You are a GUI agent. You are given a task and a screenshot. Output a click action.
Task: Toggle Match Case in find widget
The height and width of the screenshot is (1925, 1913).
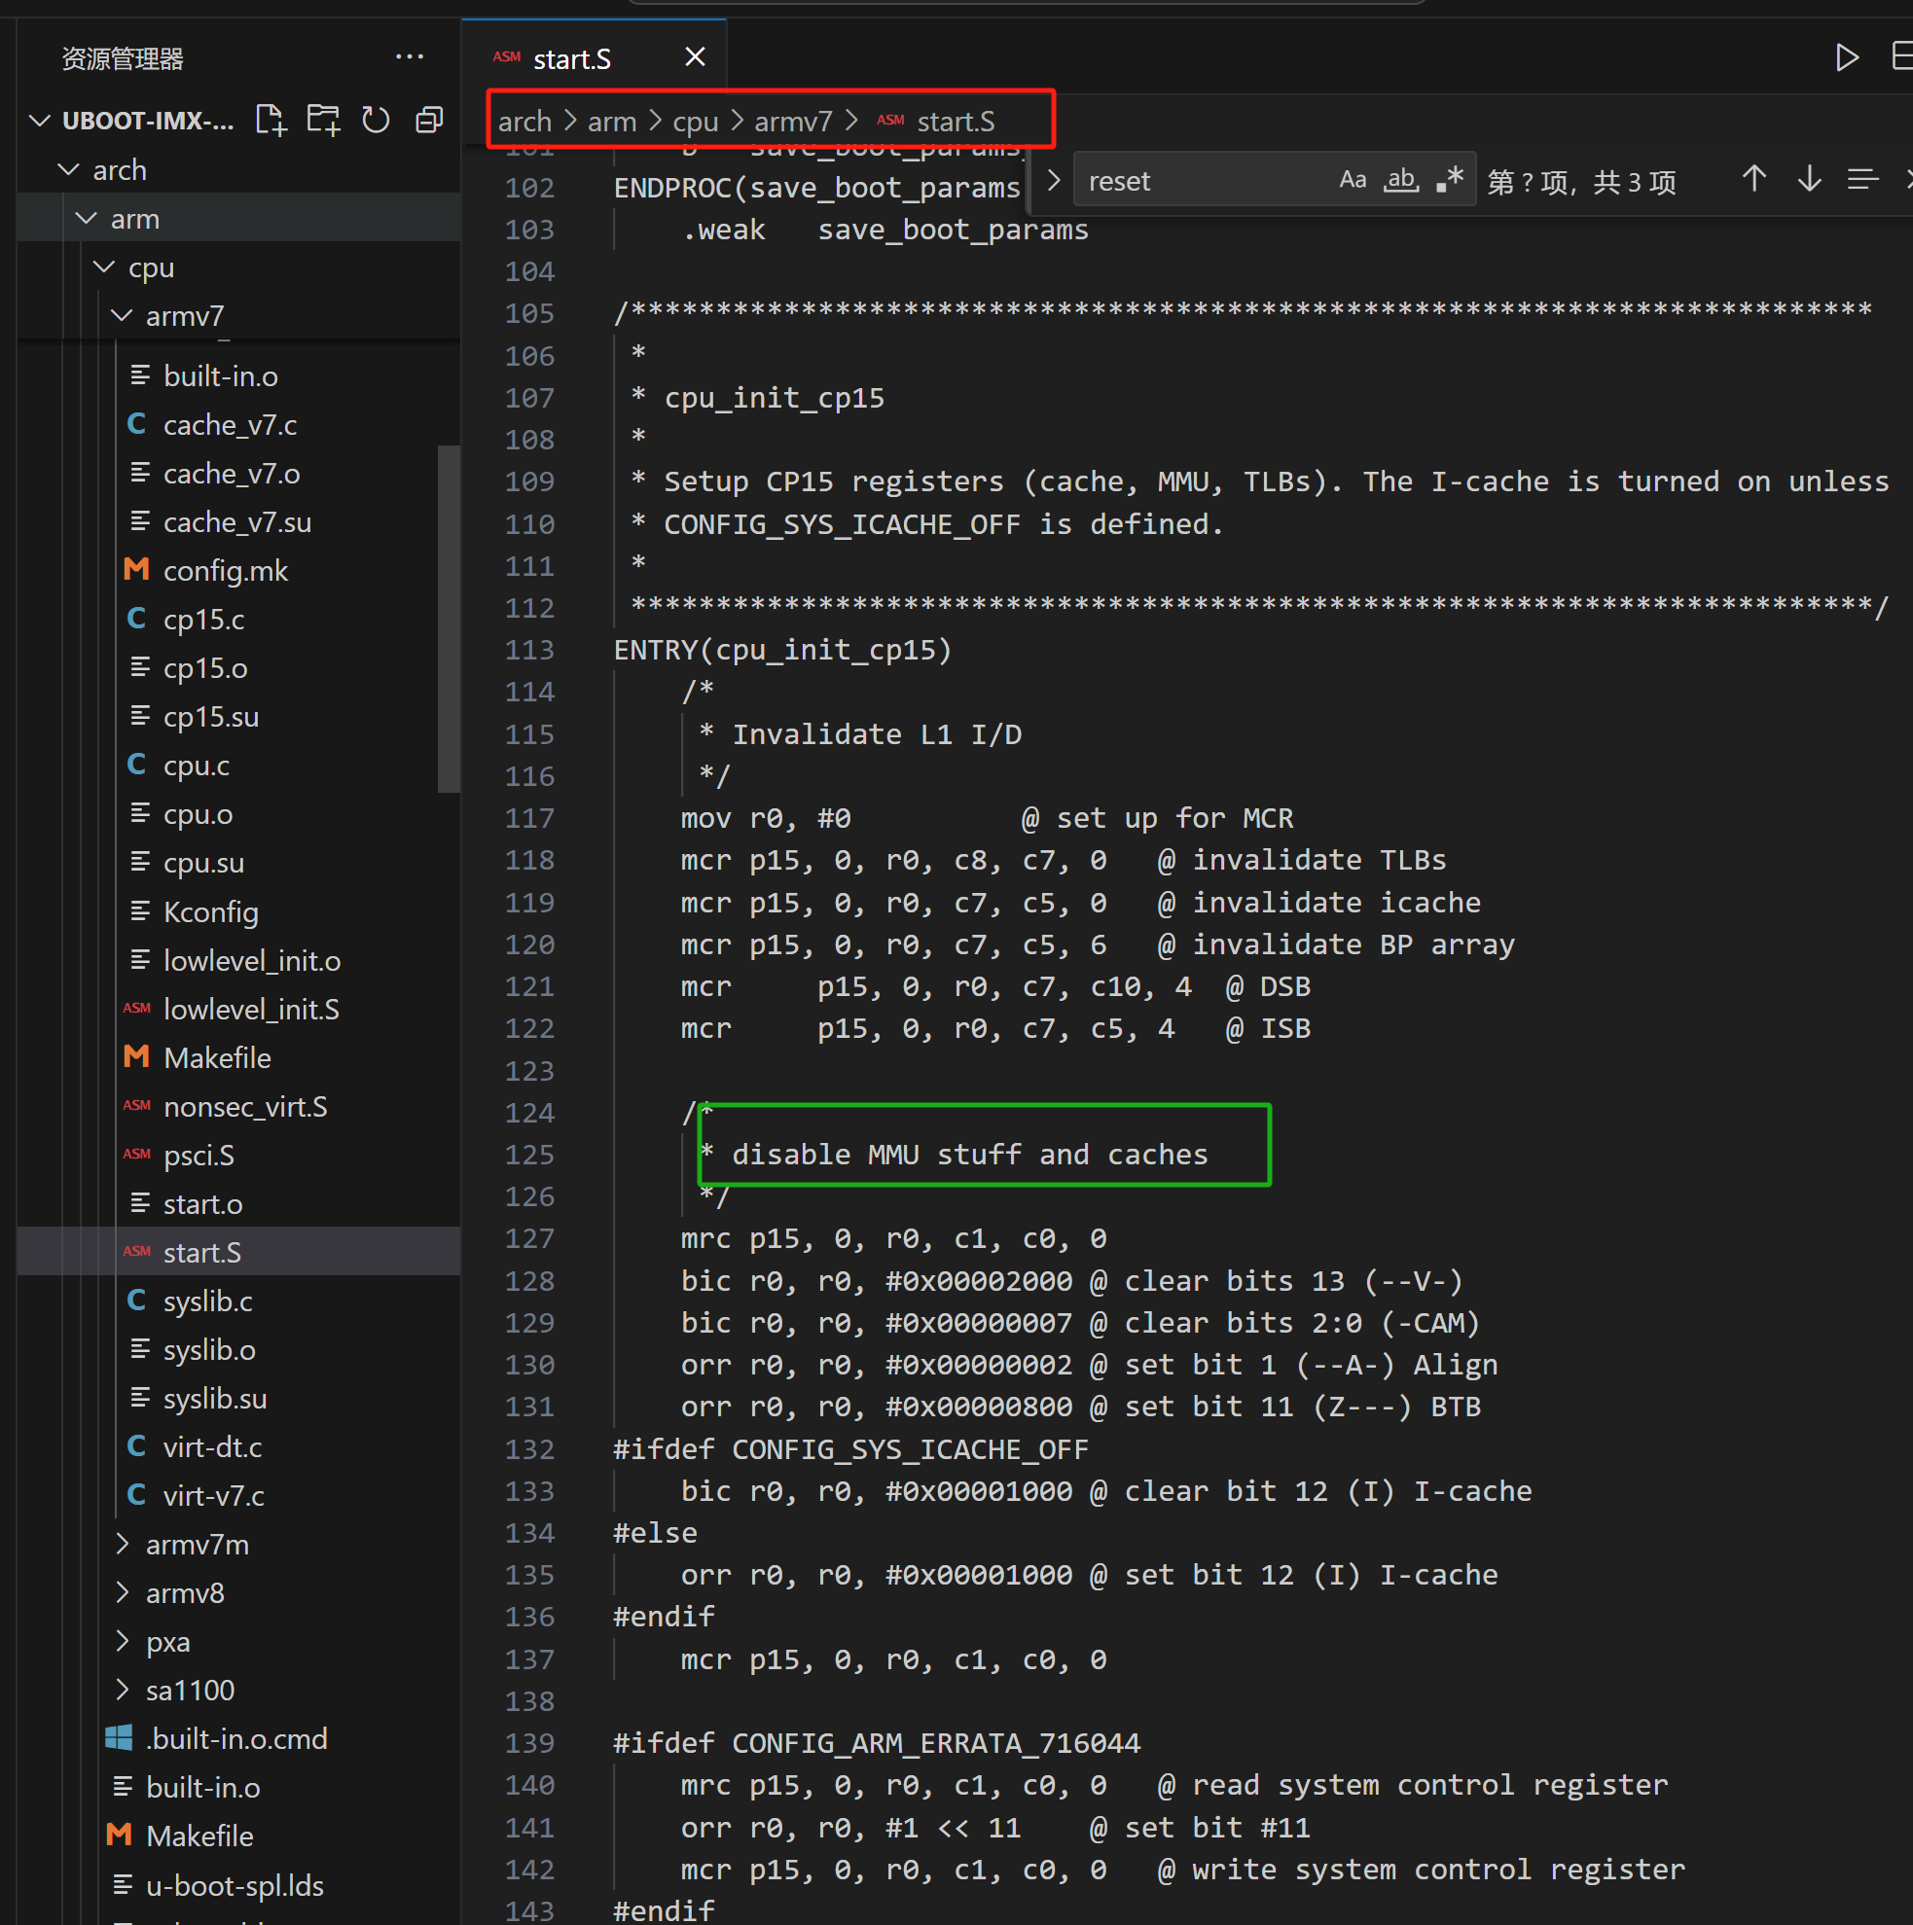click(x=1352, y=180)
